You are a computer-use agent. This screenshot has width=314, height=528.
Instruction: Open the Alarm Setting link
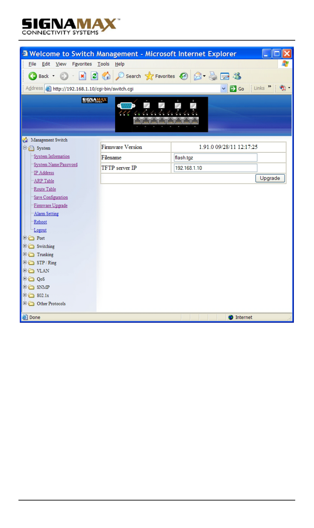click(x=46, y=214)
